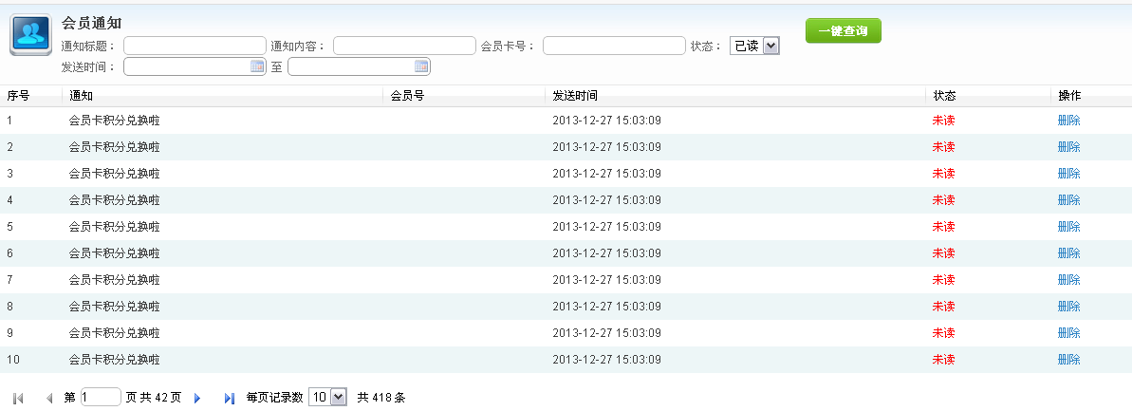The image size is (1132, 411).
Task: Go to the next page
Action: click(x=197, y=399)
